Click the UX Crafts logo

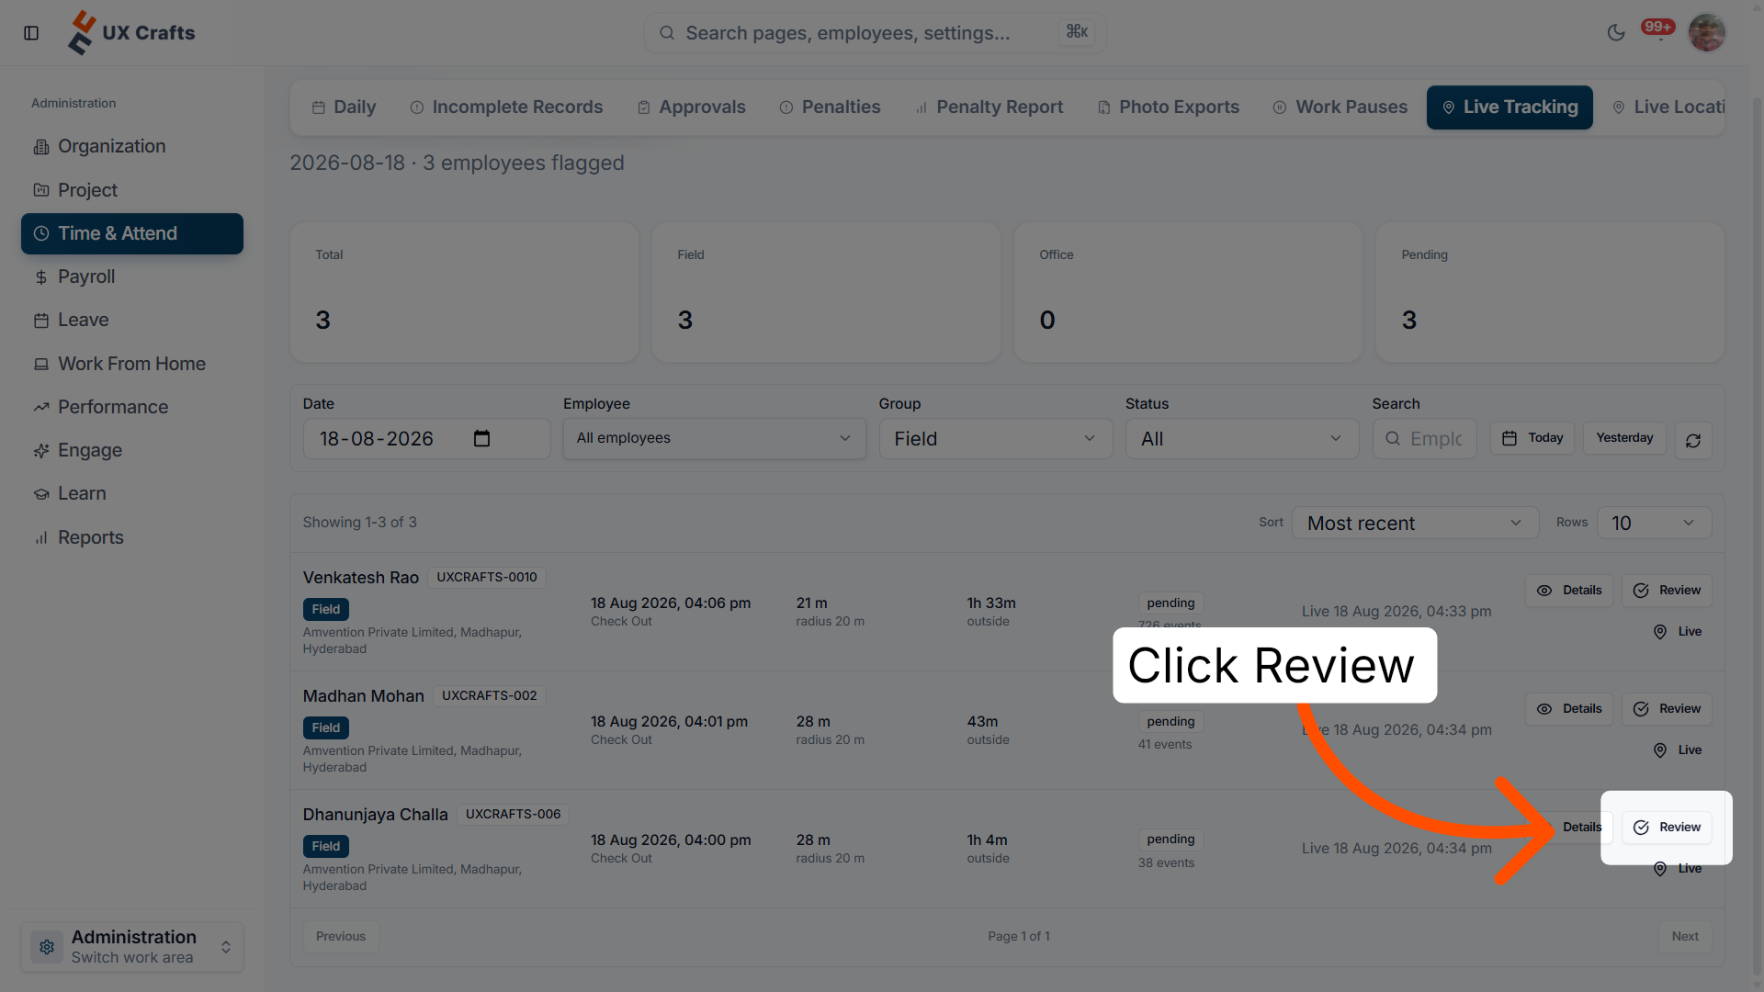coord(131,33)
